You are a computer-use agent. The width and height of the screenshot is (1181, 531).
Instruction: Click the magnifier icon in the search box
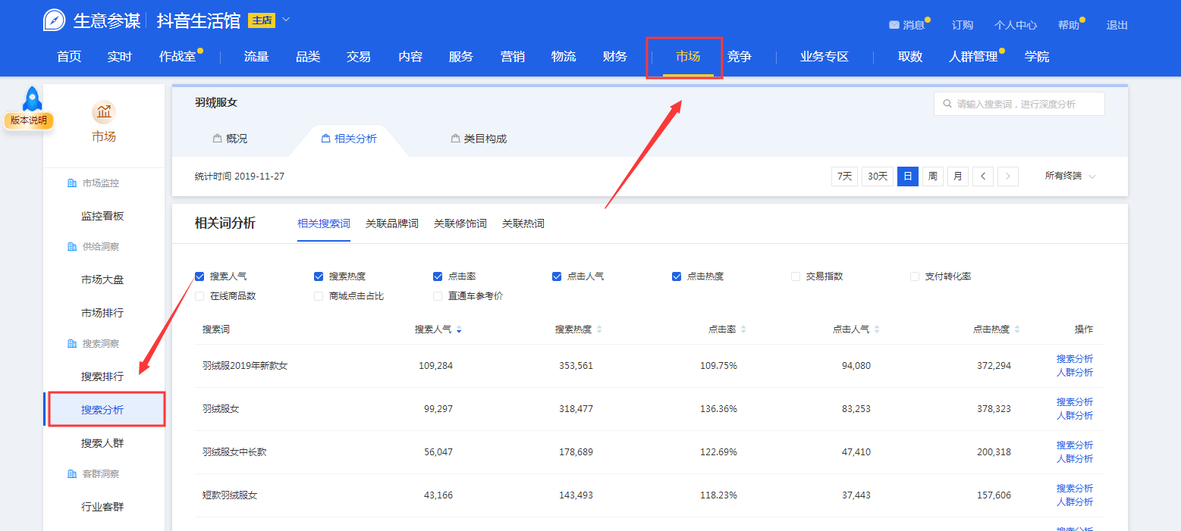click(947, 104)
